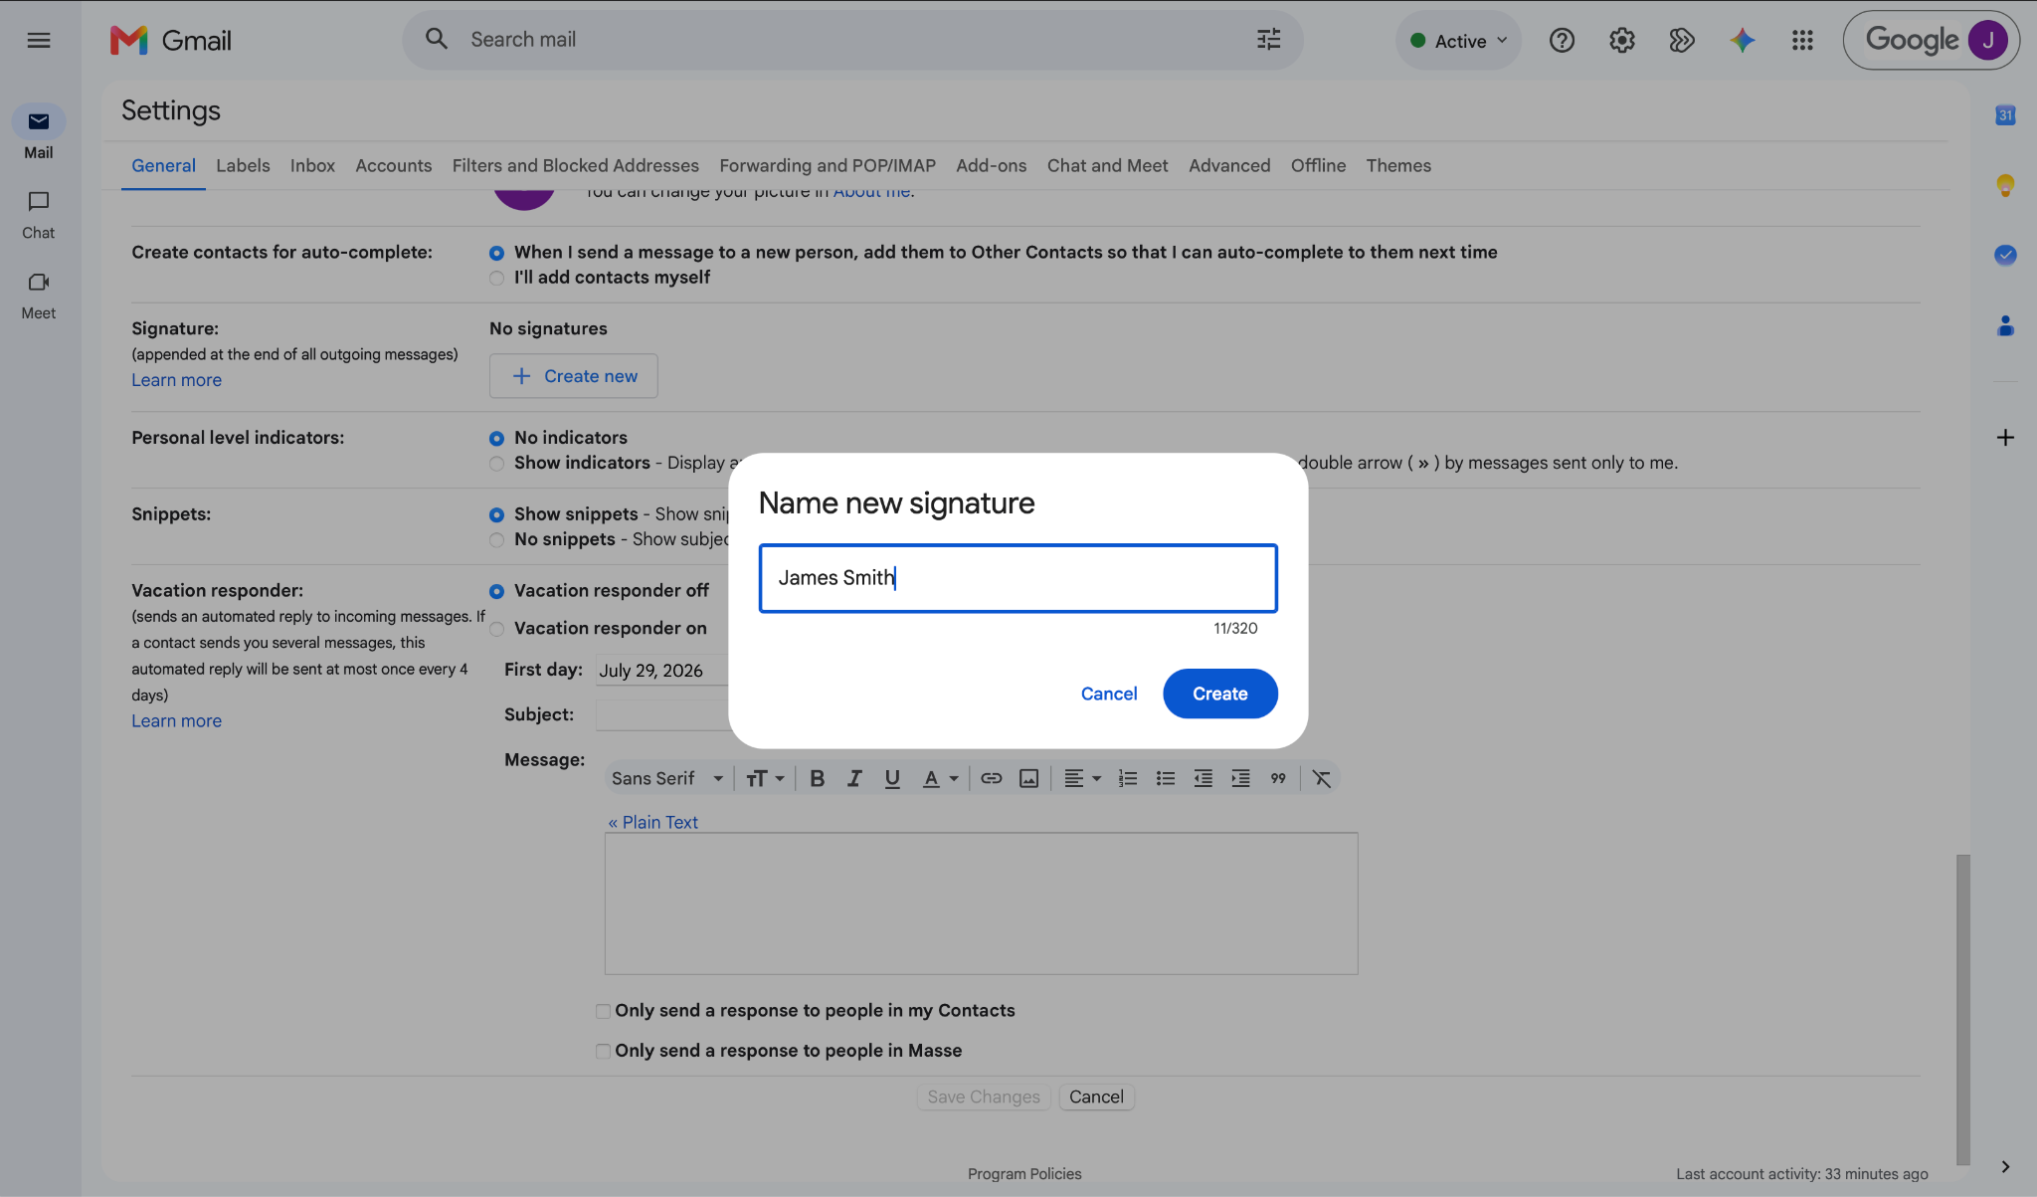
Task: Click the Gemini sparkle icon
Action: coord(1742,40)
